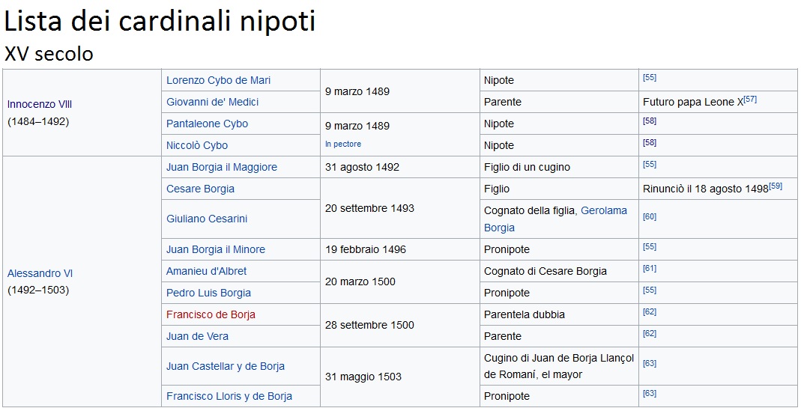Viewport: 801px width, 411px height.
Task: Open the Pedro Luis Borgia link
Action: 208,293
